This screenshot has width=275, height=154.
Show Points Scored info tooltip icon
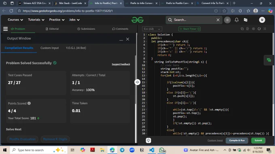29,103
